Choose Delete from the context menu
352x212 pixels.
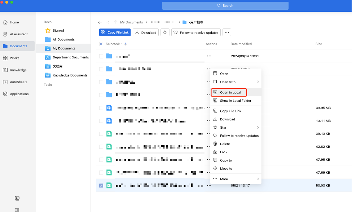(x=225, y=144)
